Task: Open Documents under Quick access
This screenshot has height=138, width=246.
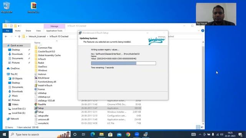Action: (x=17, y=58)
